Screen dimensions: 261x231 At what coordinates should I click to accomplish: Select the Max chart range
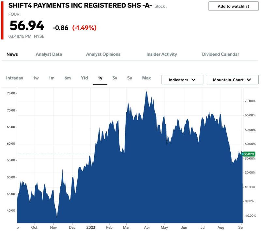pos(146,78)
